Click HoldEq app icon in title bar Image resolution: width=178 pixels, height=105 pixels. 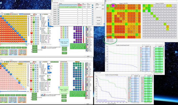(x=52, y=1)
